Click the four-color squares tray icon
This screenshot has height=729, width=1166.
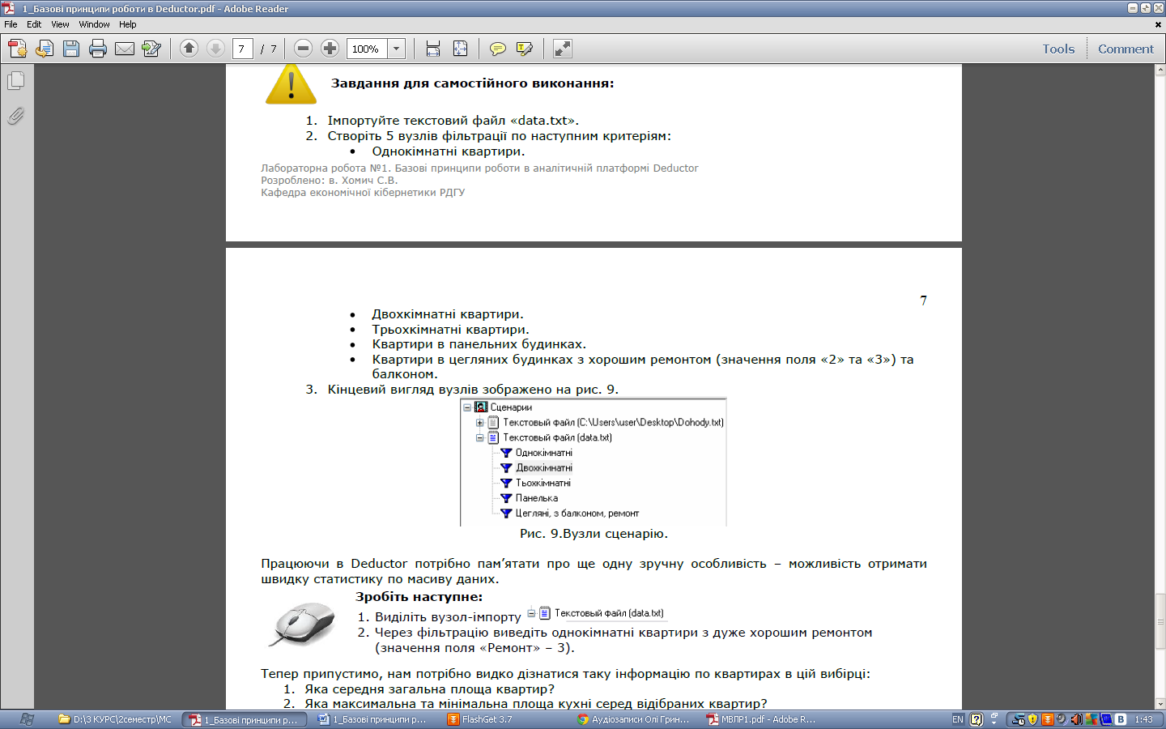(x=1092, y=719)
